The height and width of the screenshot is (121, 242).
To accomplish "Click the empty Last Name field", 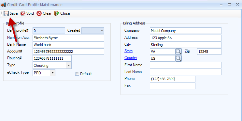I will 186,72.
